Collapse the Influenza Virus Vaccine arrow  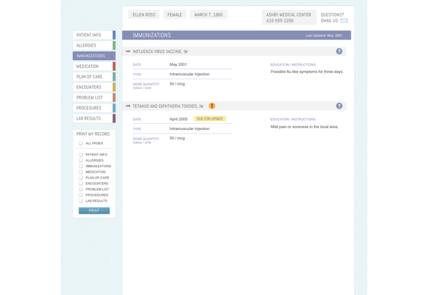click(x=128, y=51)
